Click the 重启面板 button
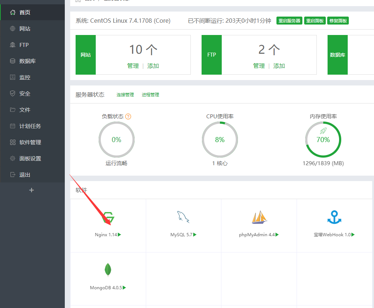The width and height of the screenshot is (374, 308). click(315, 21)
